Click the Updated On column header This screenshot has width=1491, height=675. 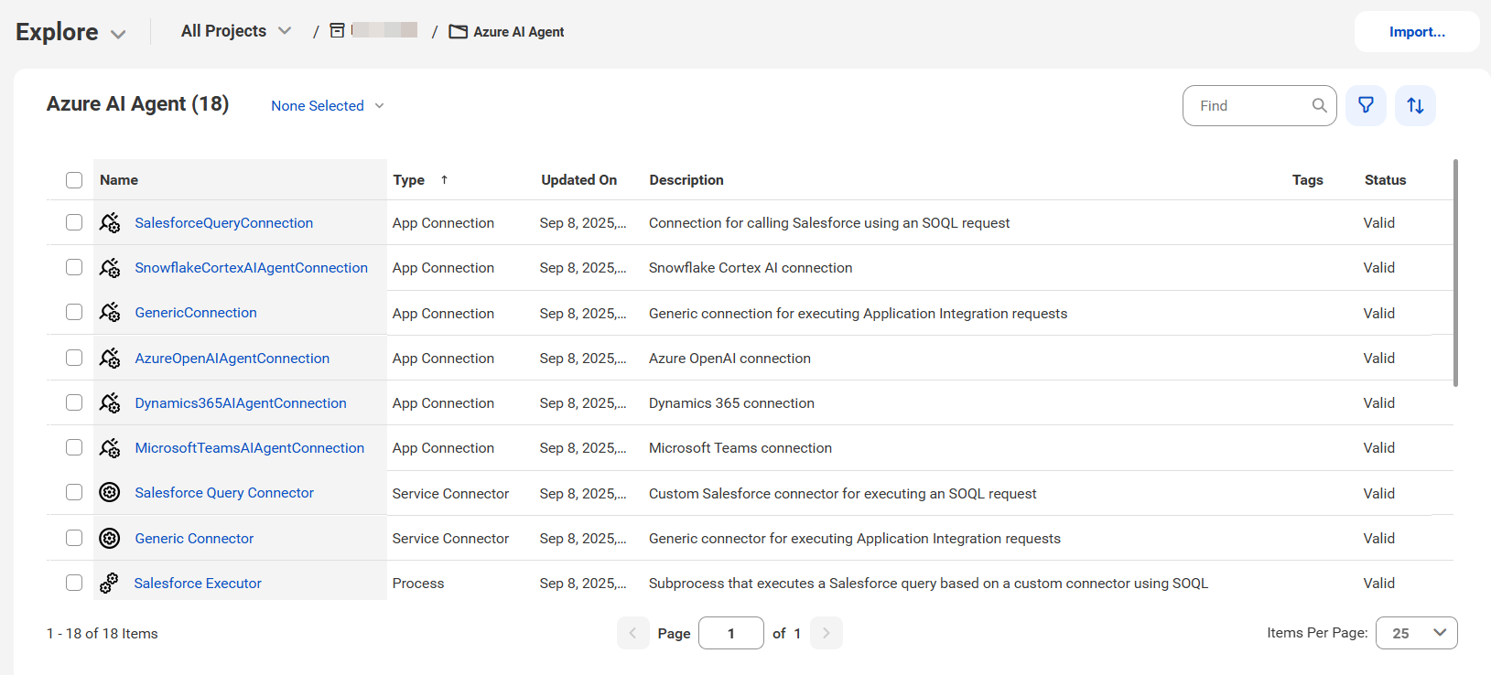click(x=578, y=180)
